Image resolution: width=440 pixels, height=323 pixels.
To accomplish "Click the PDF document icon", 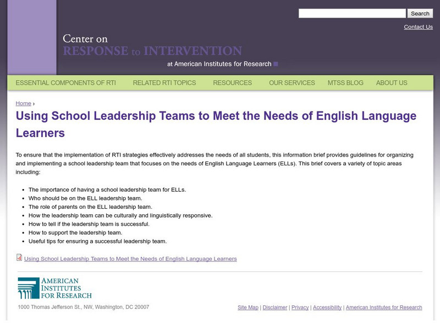I will coord(19,258).
